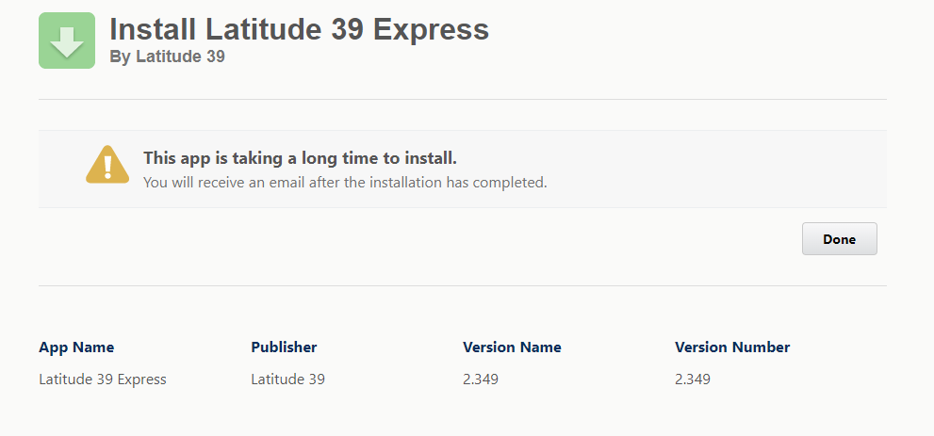Image resolution: width=934 pixels, height=436 pixels.
Task: Select the 2.349 value under Version Name
Action: tap(481, 379)
